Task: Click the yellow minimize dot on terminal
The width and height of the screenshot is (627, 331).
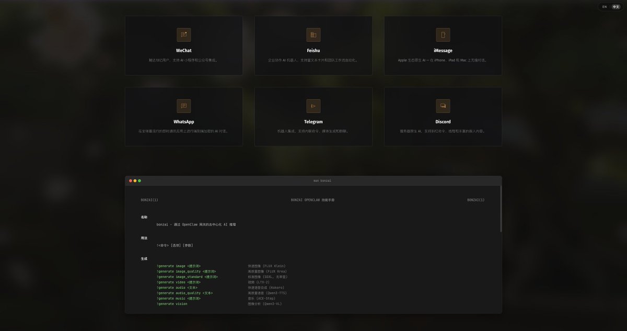Action: [135, 180]
